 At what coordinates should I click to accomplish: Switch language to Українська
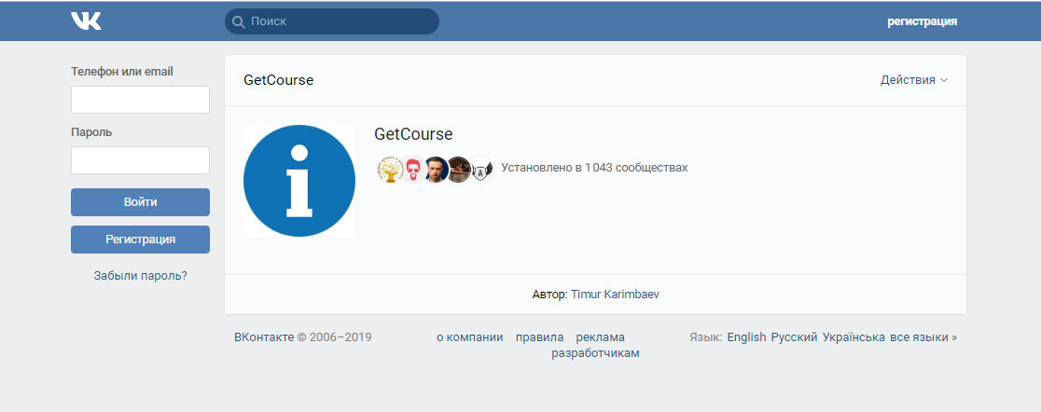(854, 337)
